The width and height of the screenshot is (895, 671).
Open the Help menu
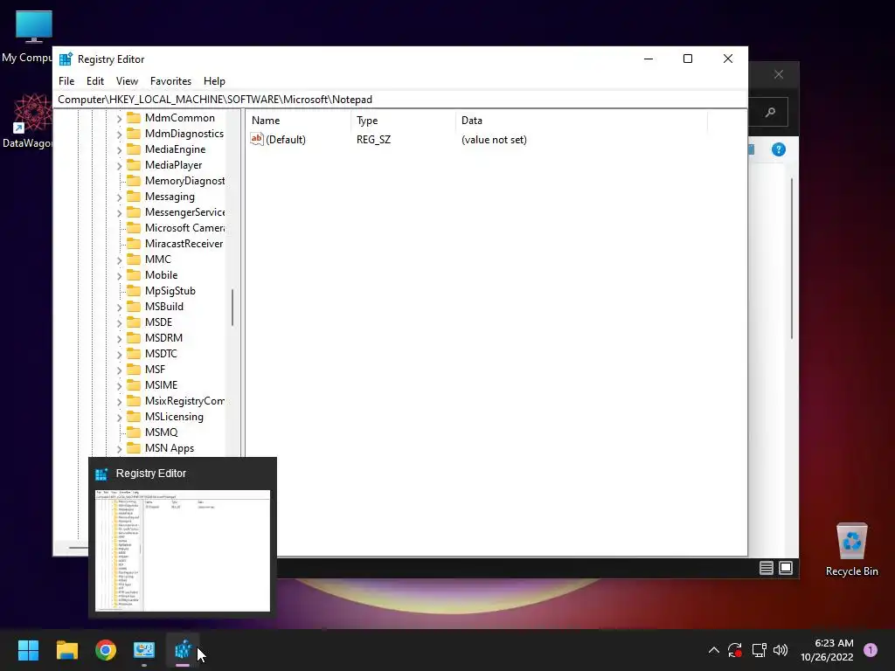pyautogui.click(x=214, y=81)
